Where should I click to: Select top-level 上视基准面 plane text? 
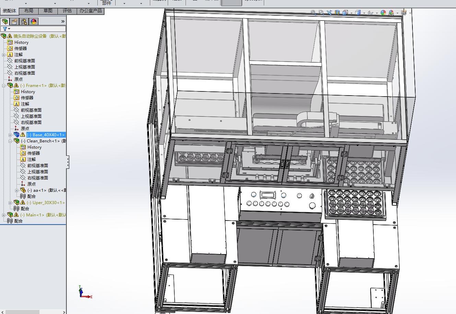(25, 67)
